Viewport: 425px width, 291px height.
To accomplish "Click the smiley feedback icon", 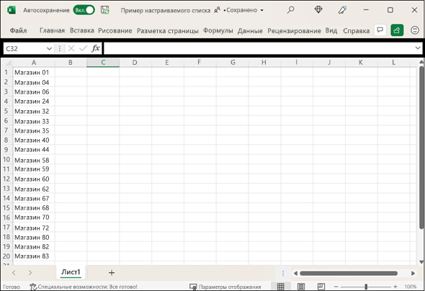I will [415, 30].
